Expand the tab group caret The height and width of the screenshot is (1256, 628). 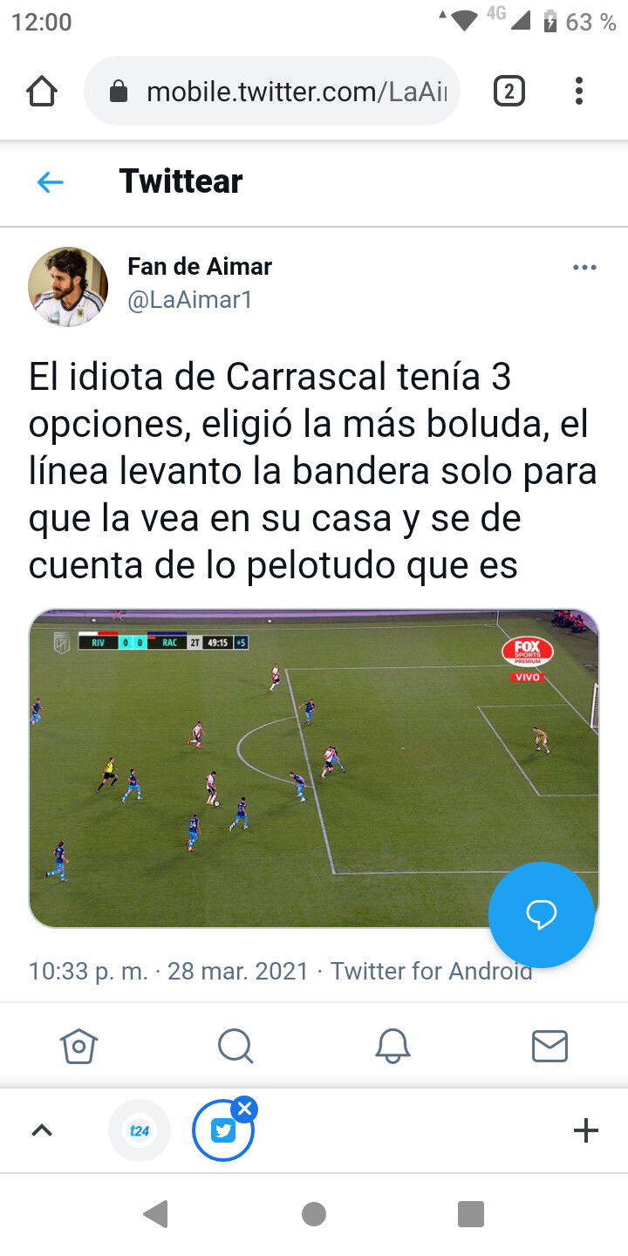(42, 1130)
